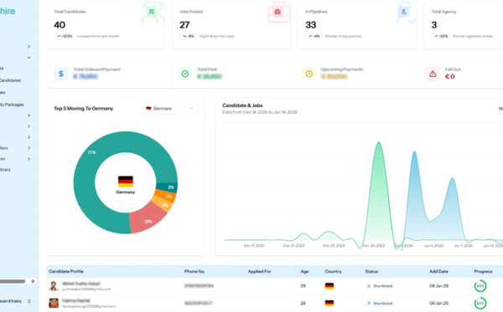Open the Packages sidebar menu item
This screenshot has height=312, width=503.
(x=12, y=105)
